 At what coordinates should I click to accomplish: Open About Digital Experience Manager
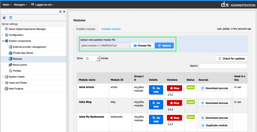(x=27, y=29)
